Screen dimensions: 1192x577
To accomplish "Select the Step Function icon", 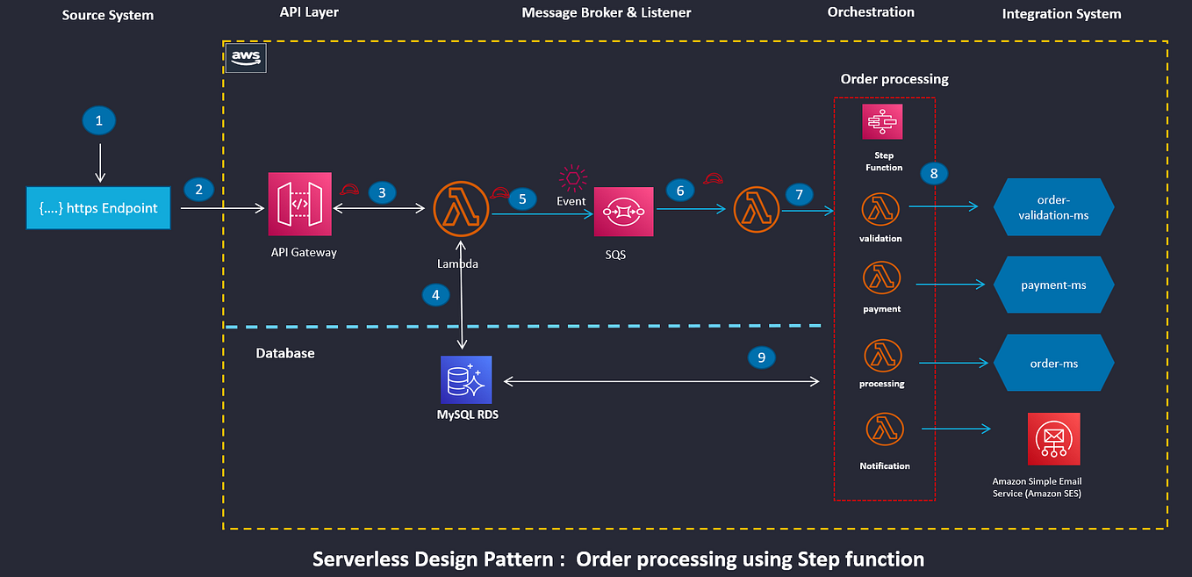I will tap(882, 120).
